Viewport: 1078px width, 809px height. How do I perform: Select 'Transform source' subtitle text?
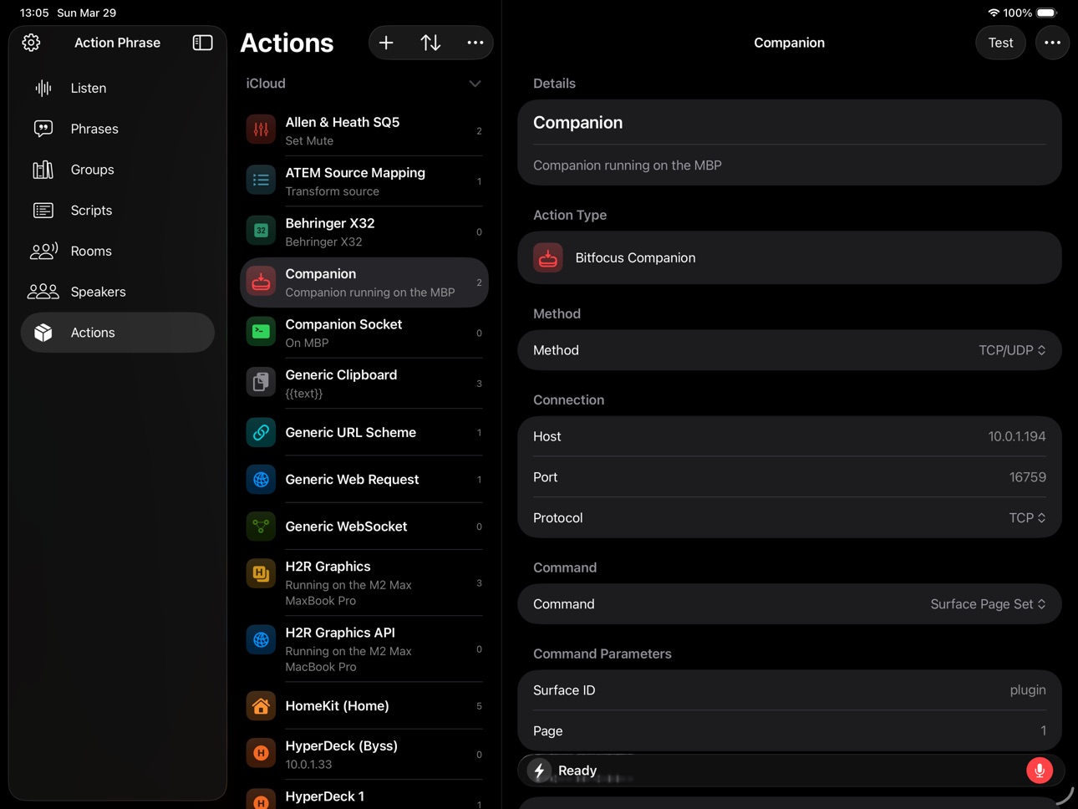tap(332, 191)
